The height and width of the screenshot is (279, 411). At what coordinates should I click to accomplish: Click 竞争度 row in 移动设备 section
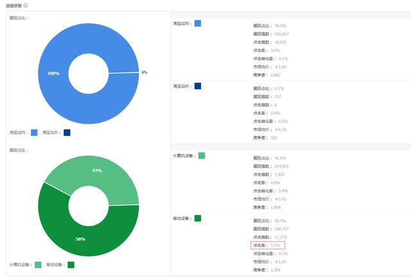(x=267, y=270)
